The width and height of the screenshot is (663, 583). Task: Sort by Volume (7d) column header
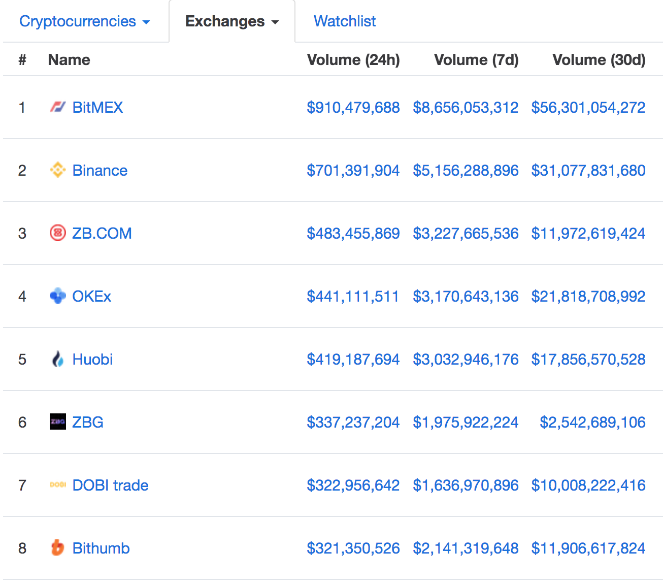(476, 60)
